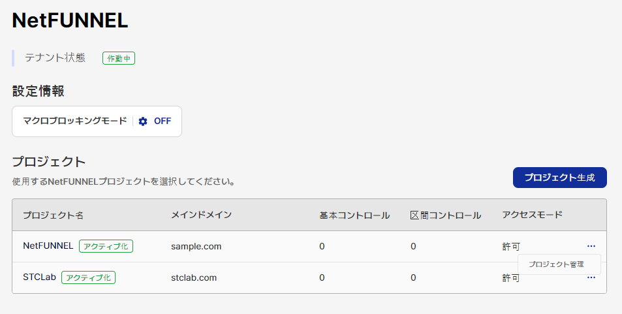Image resolution: width=622 pixels, height=314 pixels.
Task: Click the アクティブ化 badge on the STCLab row
Action: pos(89,277)
